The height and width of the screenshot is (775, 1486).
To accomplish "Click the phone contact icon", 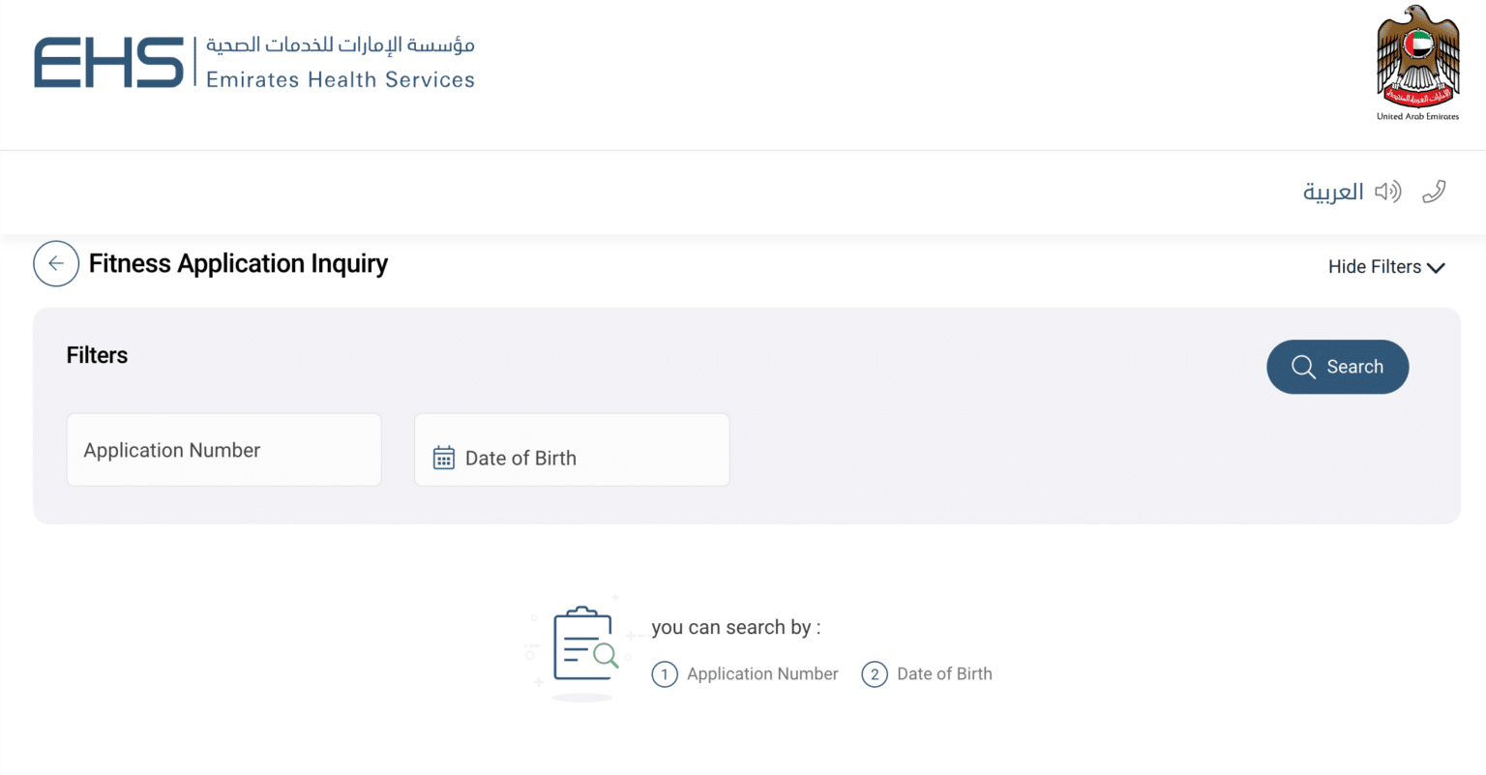I will (x=1434, y=192).
